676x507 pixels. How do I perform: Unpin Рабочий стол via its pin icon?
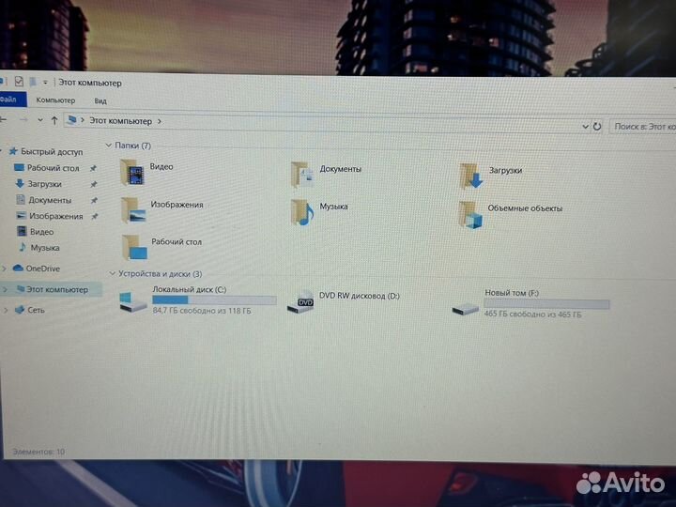(93, 168)
